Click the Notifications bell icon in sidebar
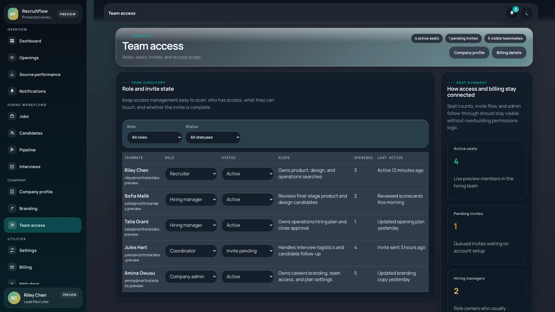The width and height of the screenshot is (555, 312). coord(12,91)
